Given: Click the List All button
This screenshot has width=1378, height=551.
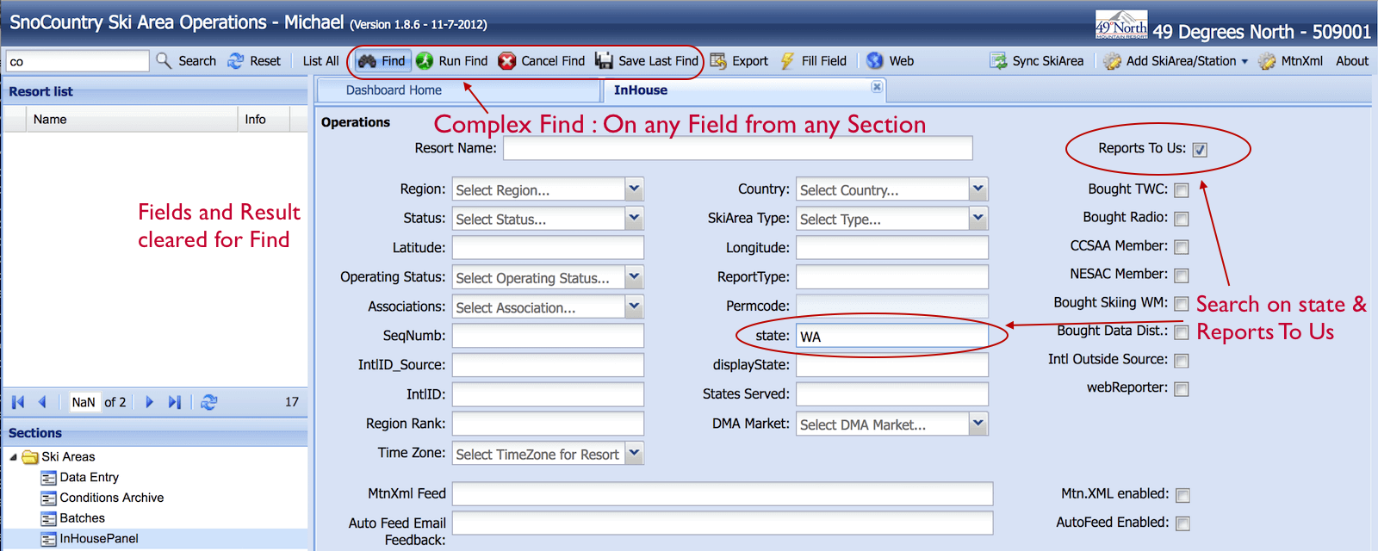Looking at the screenshot, I should [320, 61].
